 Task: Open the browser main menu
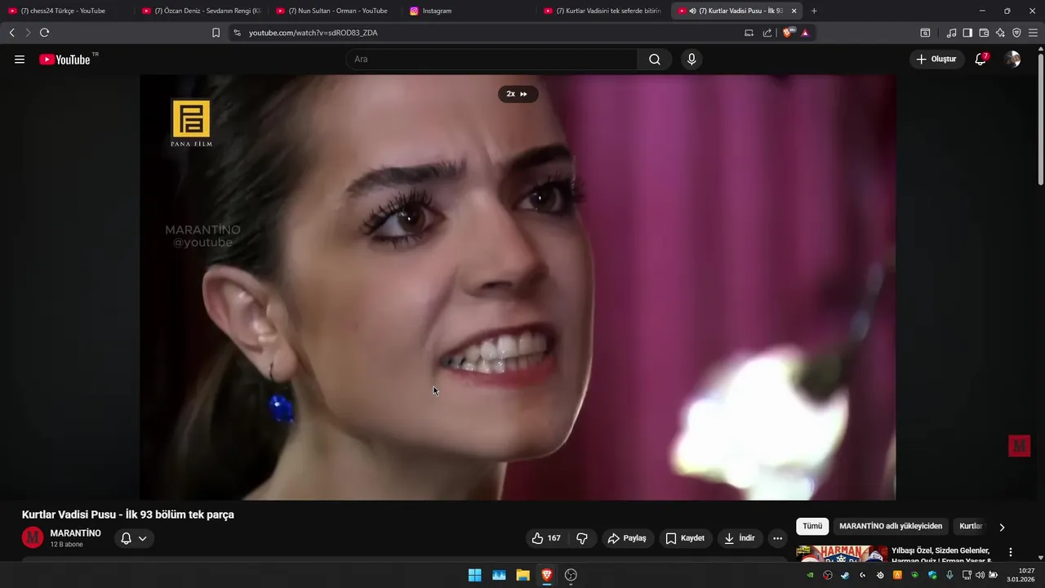1033,33
